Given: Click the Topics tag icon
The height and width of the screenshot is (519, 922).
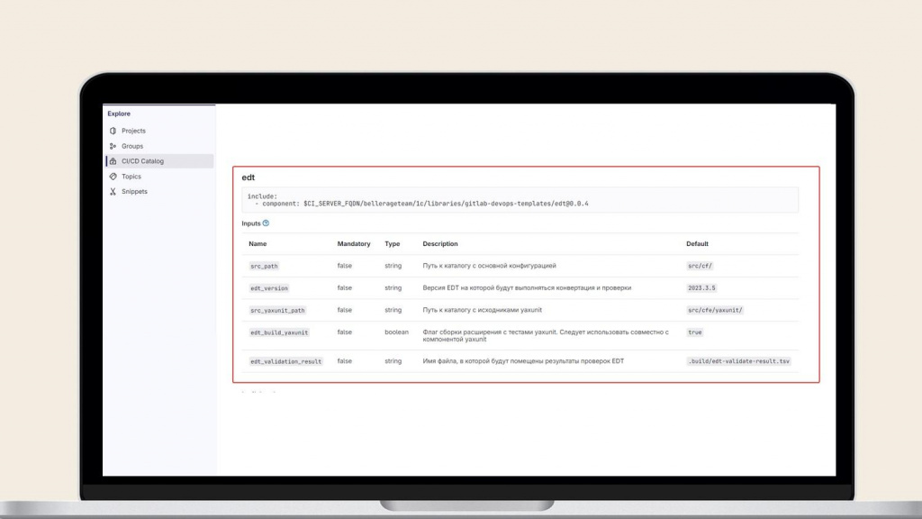Looking at the screenshot, I should point(113,177).
